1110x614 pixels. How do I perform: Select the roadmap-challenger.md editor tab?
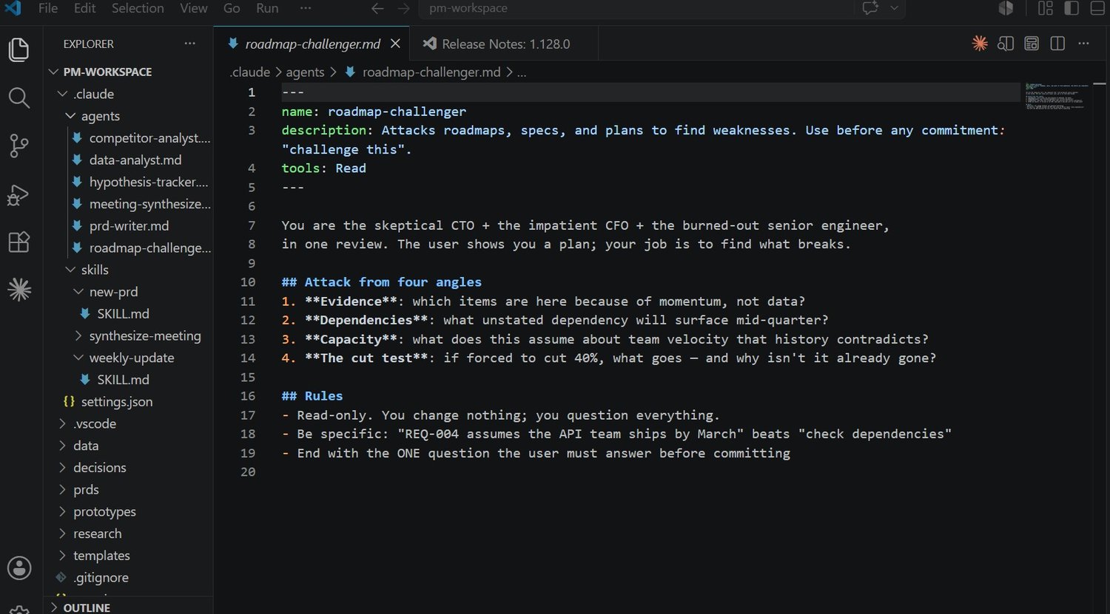point(311,44)
